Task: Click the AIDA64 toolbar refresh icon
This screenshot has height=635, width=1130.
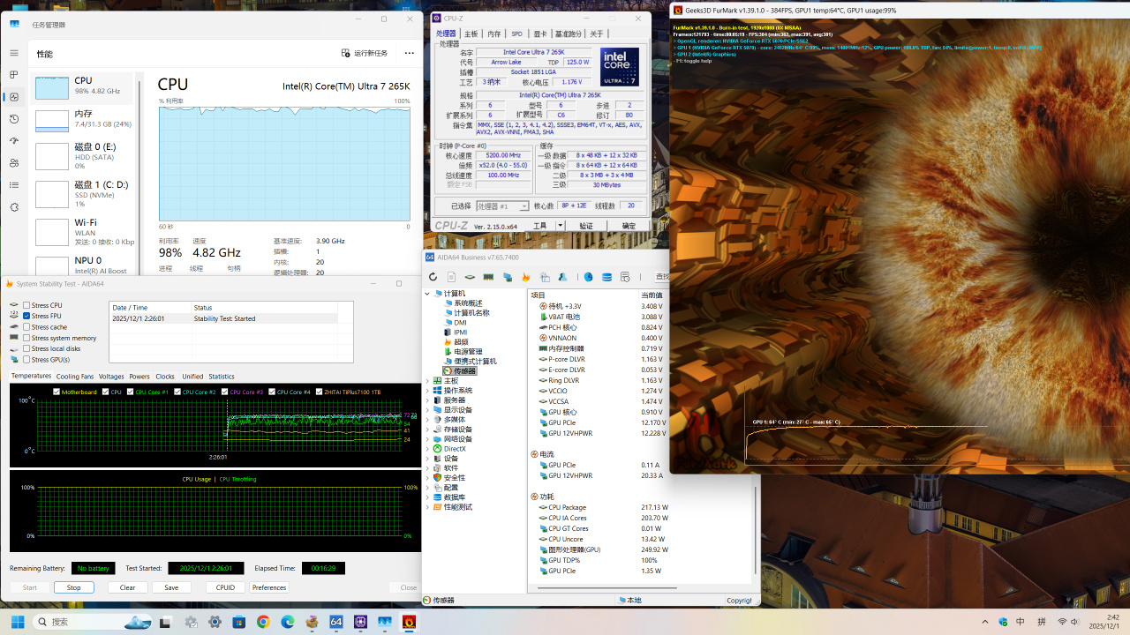Action: point(433,277)
